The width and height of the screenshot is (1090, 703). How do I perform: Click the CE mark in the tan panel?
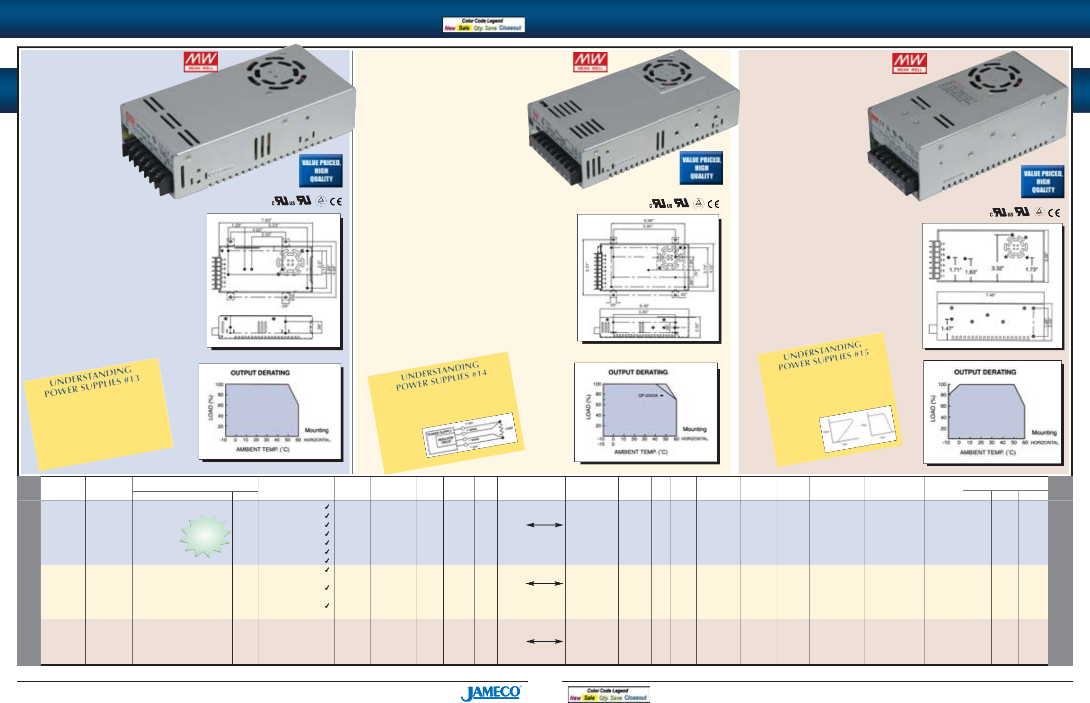(x=1054, y=213)
